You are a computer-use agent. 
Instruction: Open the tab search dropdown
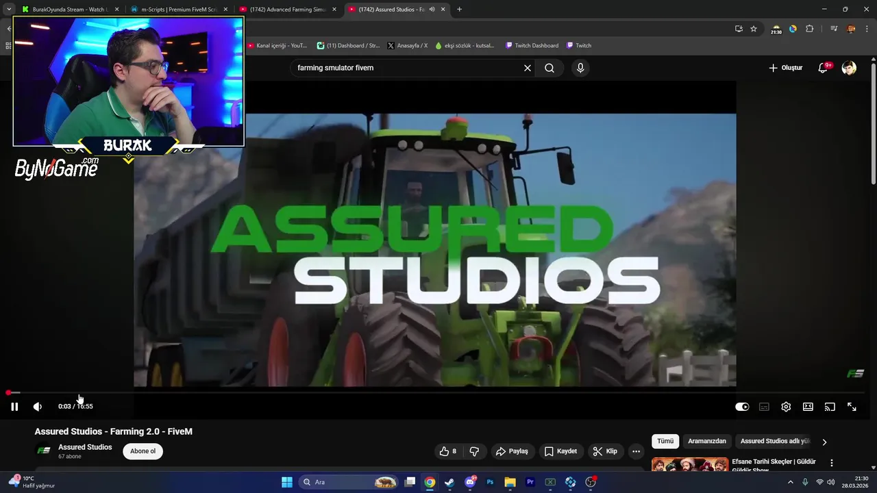(9, 10)
